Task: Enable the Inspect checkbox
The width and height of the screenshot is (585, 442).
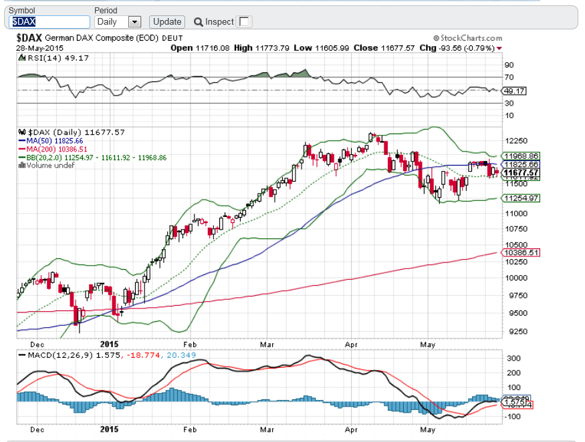Action: coord(244,21)
